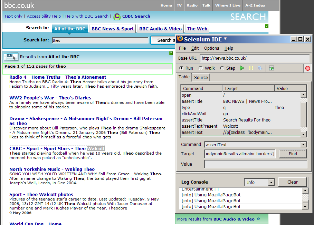Click the empty Value input field

(256, 164)
